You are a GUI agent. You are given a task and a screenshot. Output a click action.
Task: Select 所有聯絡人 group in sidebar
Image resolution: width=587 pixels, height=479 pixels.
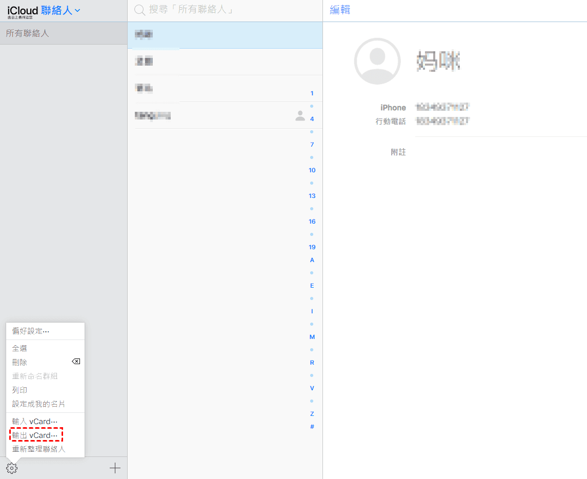[x=64, y=33]
